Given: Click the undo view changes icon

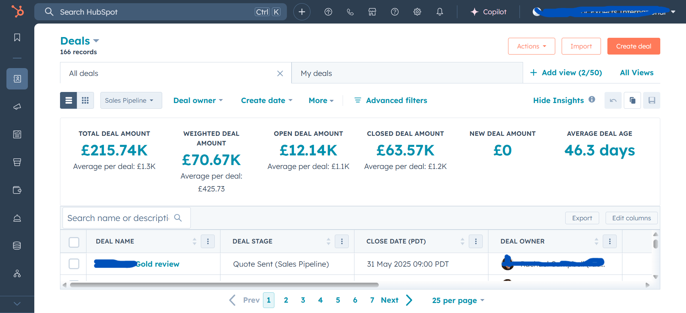Looking at the screenshot, I should tap(613, 101).
